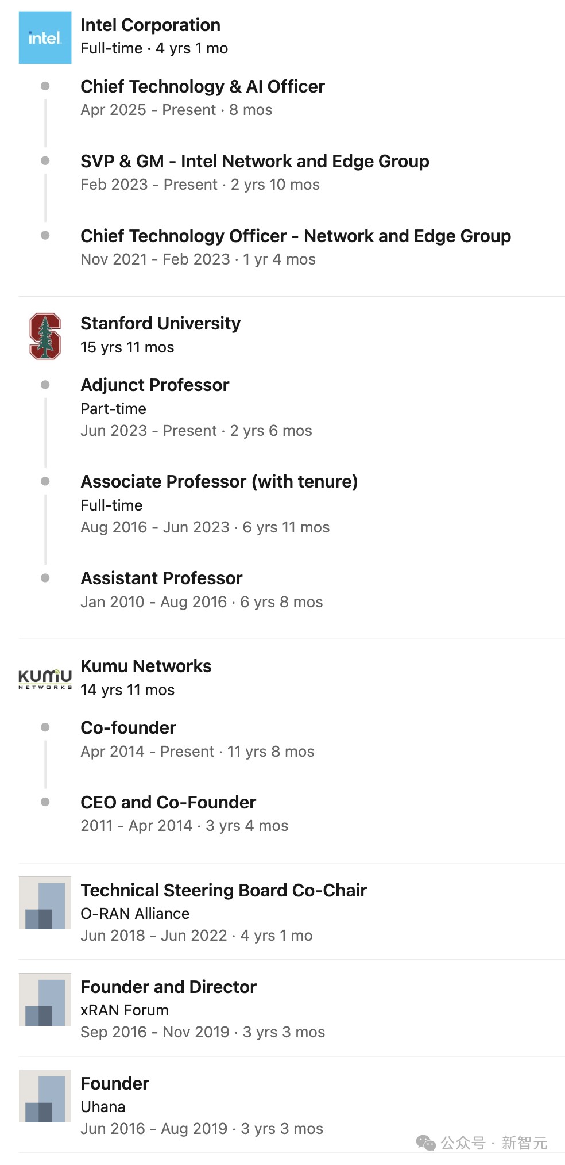Viewport: 565px width, 1165px height.
Task: Open the Founder and Director entry
Action: [x=168, y=987]
